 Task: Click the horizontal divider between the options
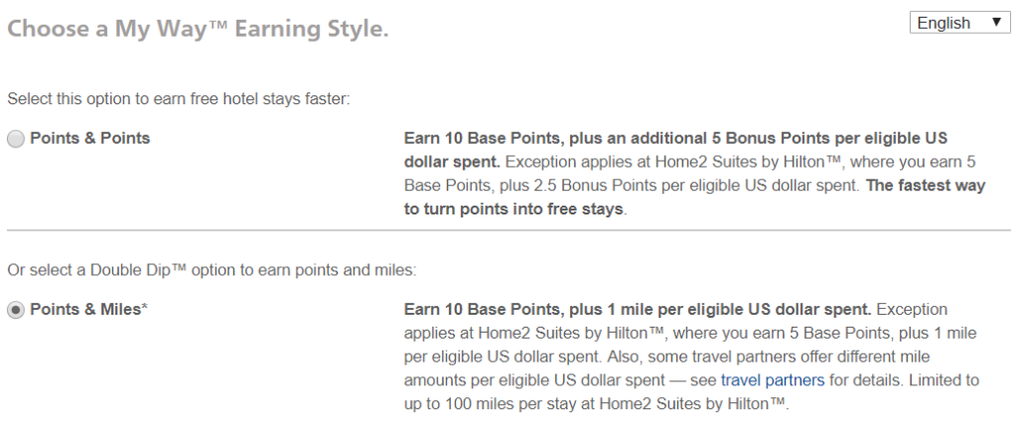click(x=508, y=229)
